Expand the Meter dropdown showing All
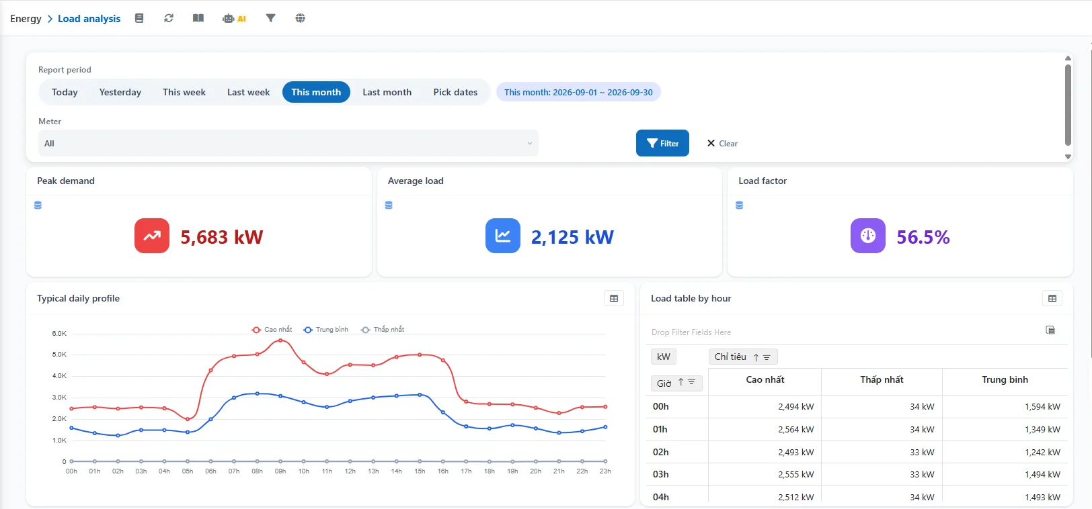The image size is (1092, 509). pos(288,143)
